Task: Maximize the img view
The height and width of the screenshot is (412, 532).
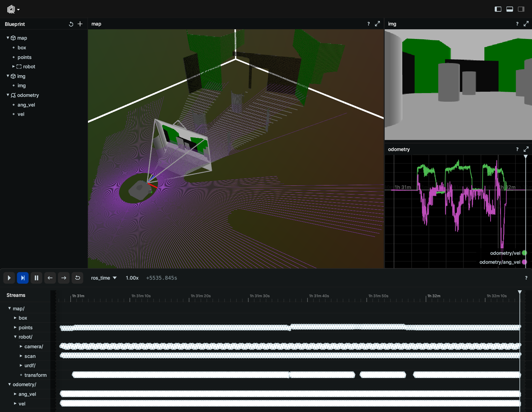Action: 526,24
